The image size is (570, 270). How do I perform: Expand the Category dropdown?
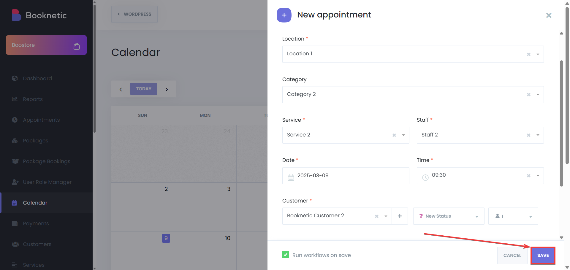point(538,95)
